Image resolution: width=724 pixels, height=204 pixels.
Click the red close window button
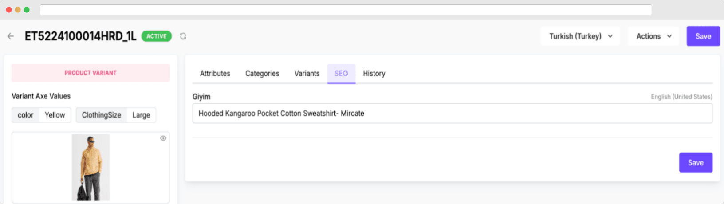click(9, 10)
